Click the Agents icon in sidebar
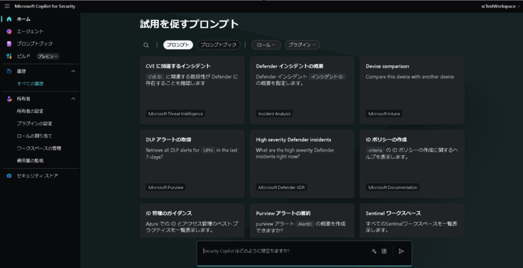Viewport: 523px width, 268px height. pos(9,31)
